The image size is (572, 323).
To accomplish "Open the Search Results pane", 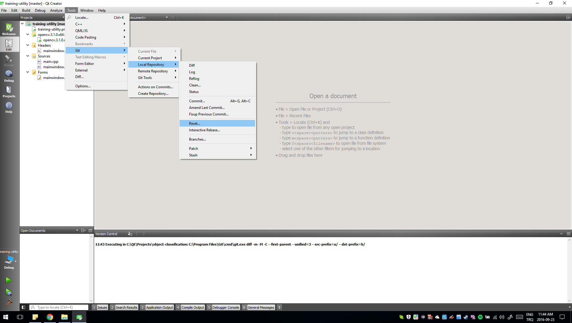I will coord(124,307).
